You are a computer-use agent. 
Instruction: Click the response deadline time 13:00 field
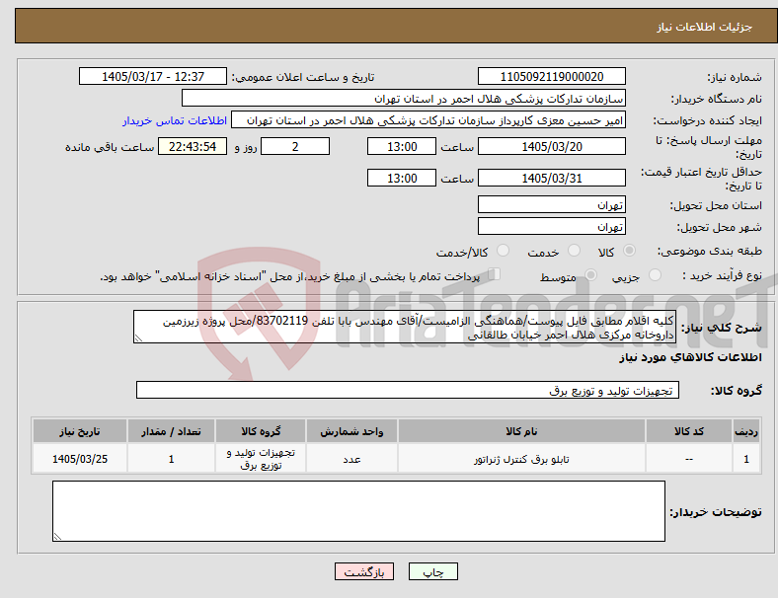pyautogui.click(x=402, y=146)
